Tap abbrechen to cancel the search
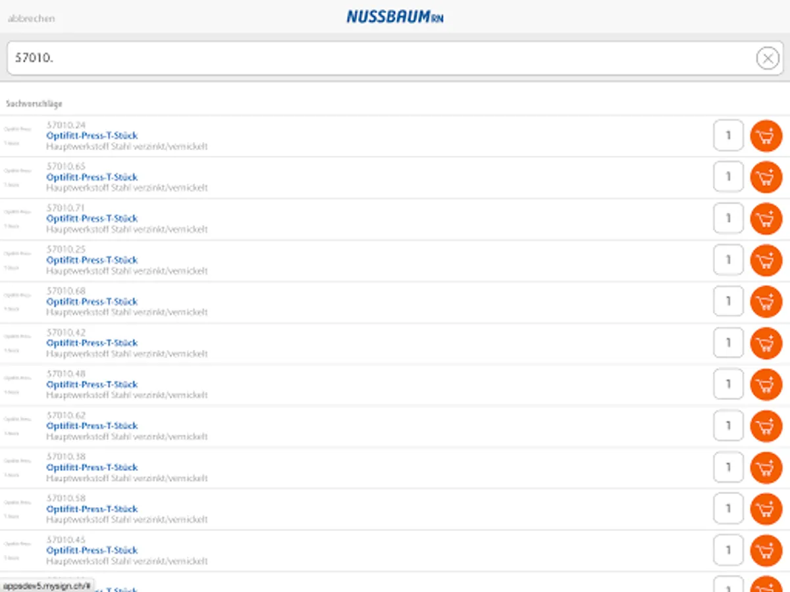790x592 pixels. [31, 18]
